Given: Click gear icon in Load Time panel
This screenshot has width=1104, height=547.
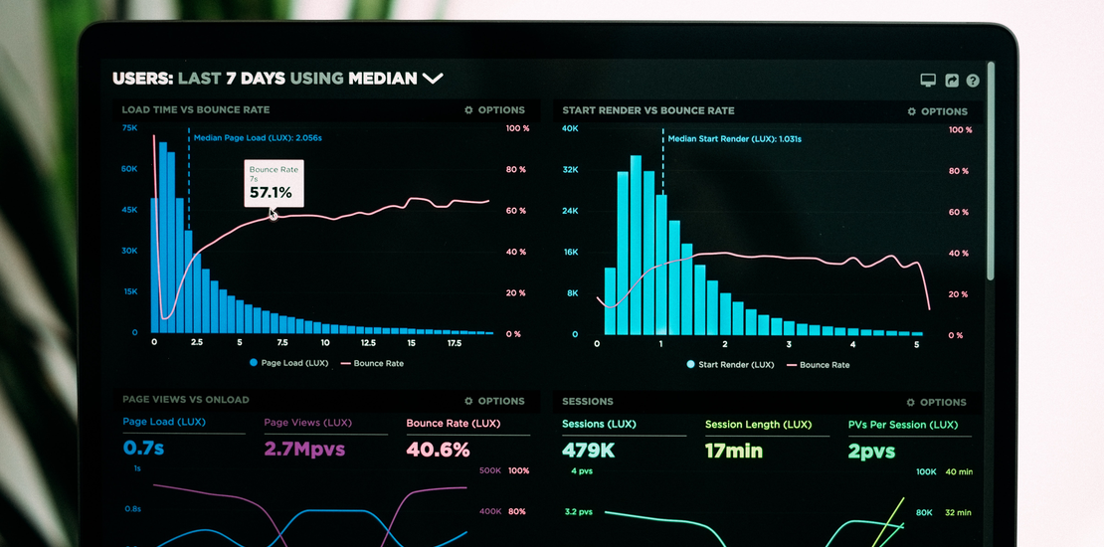Looking at the screenshot, I should [x=468, y=110].
